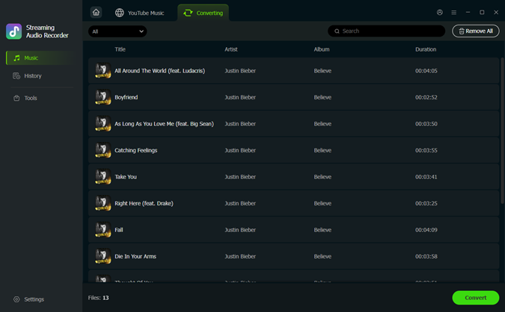Click the As Long As You Love Me thumbnail
This screenshot has width=505, height=312.
(102, 123)
